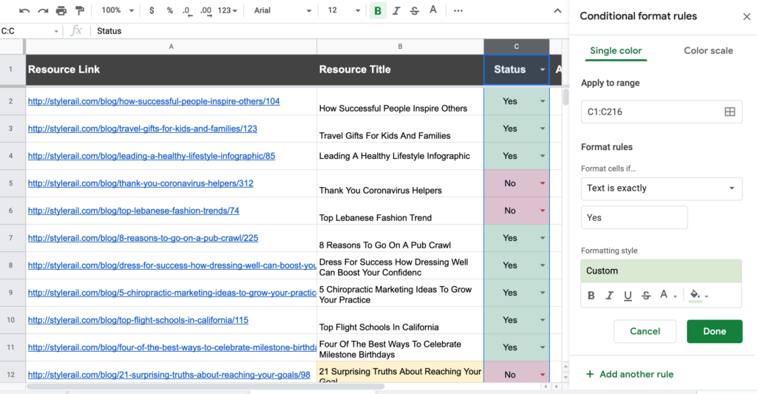The height and width of the screenshot is (394, 757).
Task: Select column B header
Action: pos(400,47)
